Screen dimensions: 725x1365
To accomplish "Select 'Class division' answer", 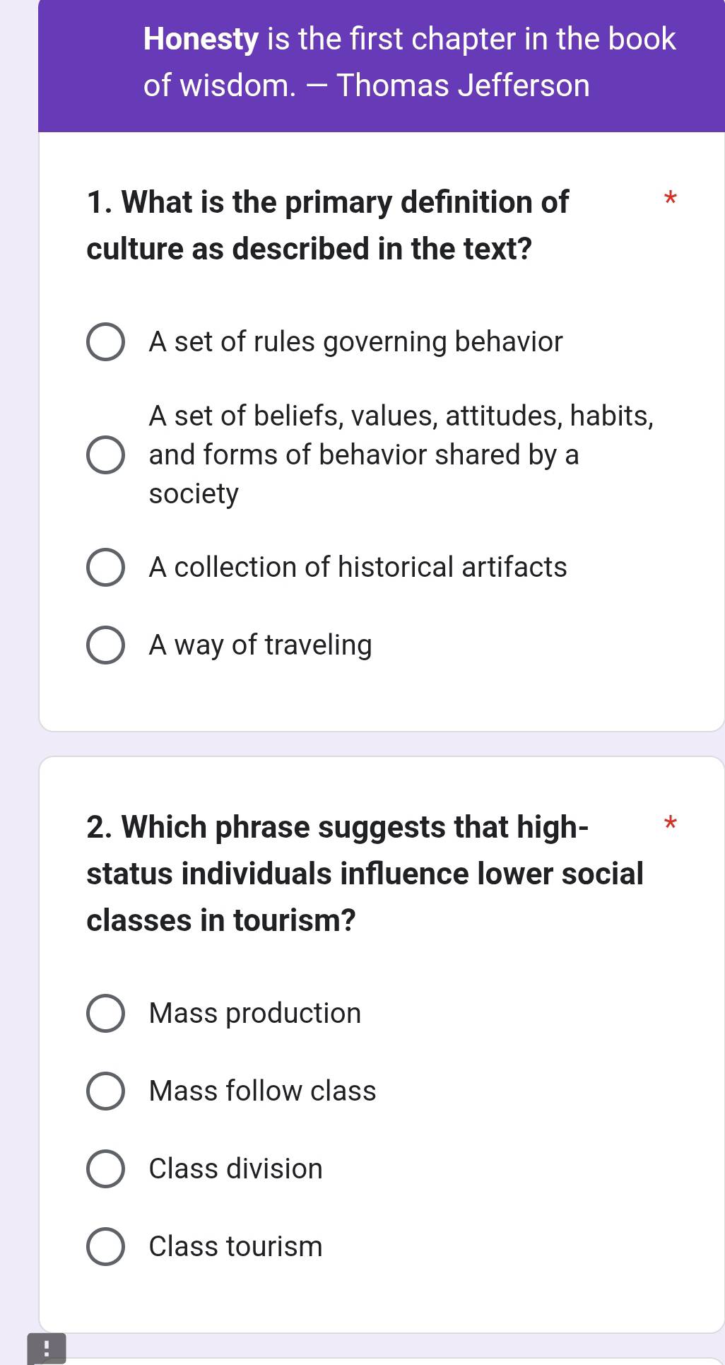I will [x=106, y=1169].
